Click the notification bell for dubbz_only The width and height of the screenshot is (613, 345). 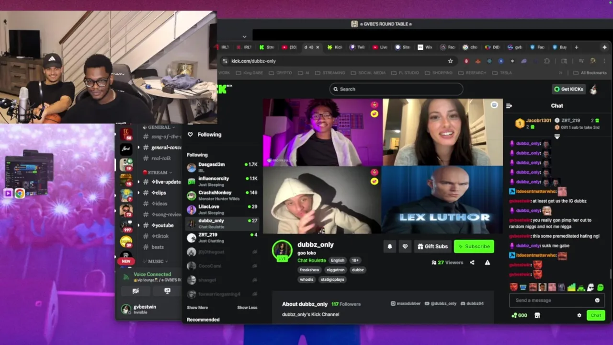(389, 246)
